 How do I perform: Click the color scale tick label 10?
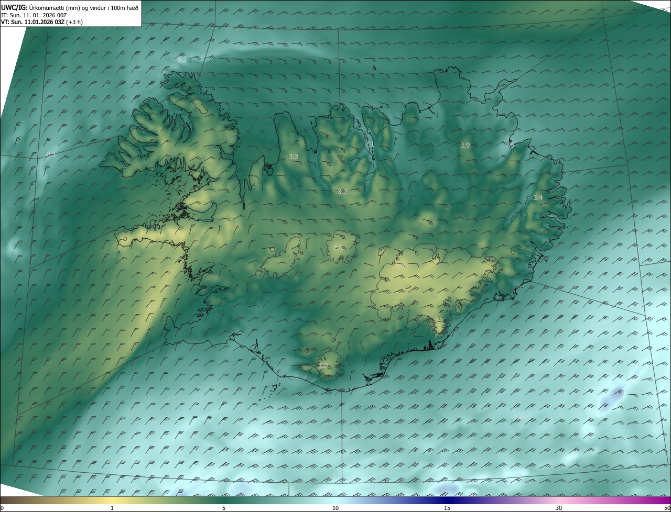335,508
